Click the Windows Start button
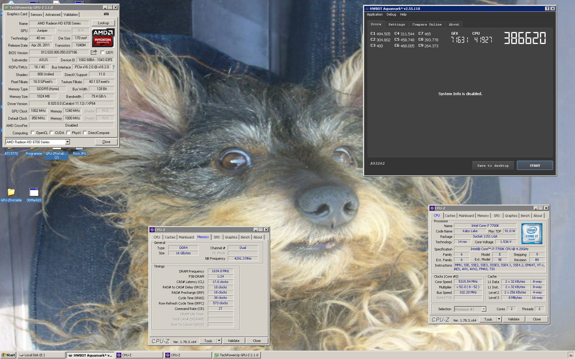The height and width of the screenshot is (359, 575). pyautogui.click(x=8, y=355)
